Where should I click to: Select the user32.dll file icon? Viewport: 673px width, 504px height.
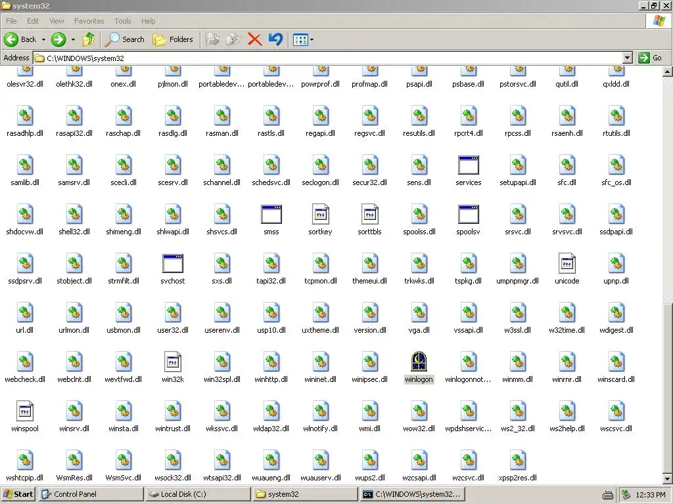[x=173, y=313]
